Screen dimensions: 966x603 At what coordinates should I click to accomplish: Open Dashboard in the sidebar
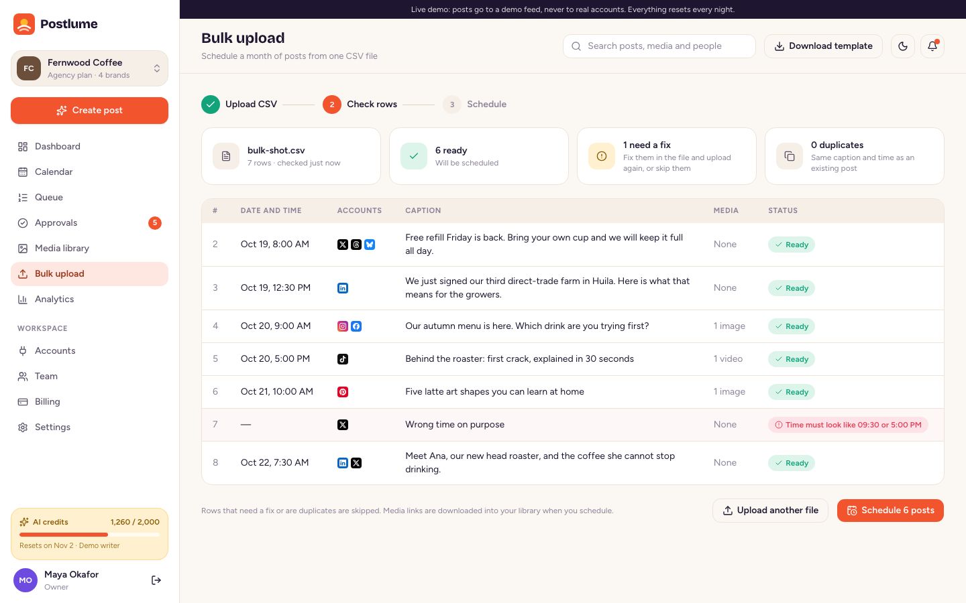pyautogui.click(x=89, y=147)
